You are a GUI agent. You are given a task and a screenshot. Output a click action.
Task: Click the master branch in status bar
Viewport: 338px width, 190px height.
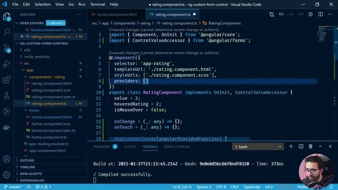[13, 187]
